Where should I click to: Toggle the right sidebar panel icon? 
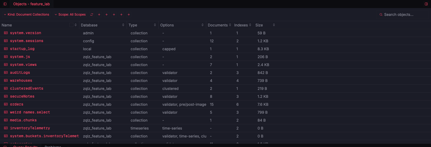click(x=426, y=4)
